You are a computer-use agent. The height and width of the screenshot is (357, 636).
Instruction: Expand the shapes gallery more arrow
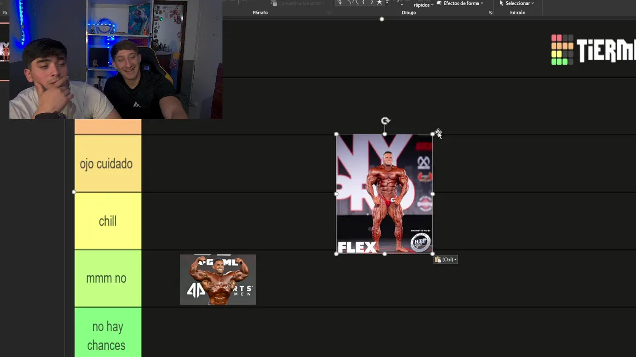pos(387,2)
